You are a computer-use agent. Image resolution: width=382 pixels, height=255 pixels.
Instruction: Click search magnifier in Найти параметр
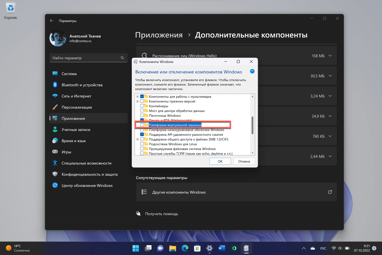(122, 58)
